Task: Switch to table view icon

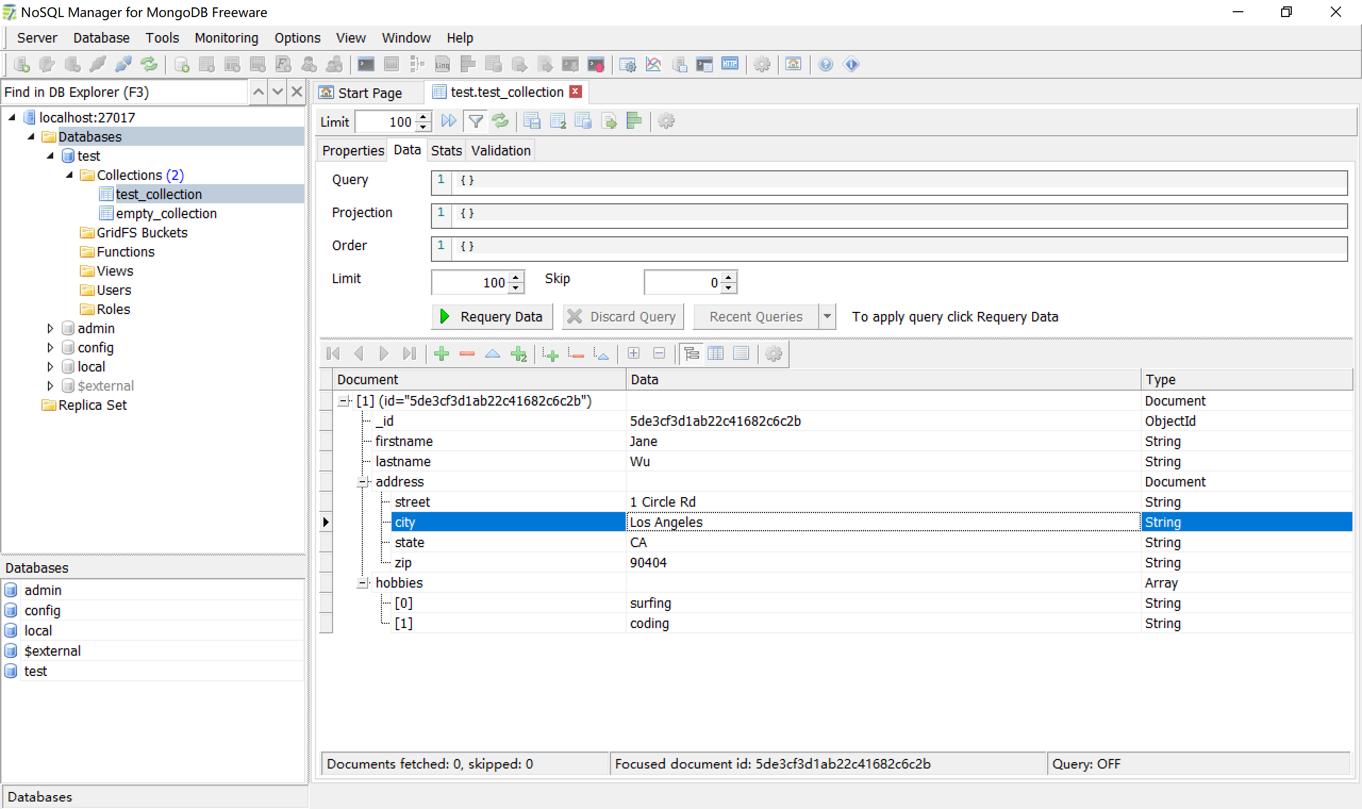Action: (x=716, y=354)
